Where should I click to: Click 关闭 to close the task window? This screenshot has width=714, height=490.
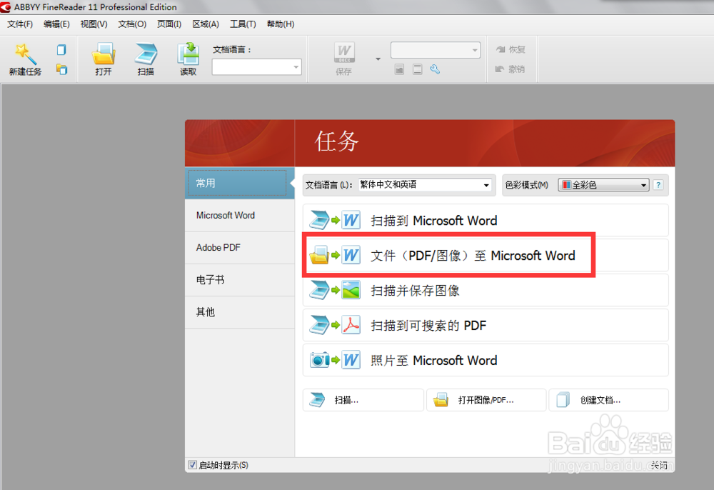pos(659,465)
